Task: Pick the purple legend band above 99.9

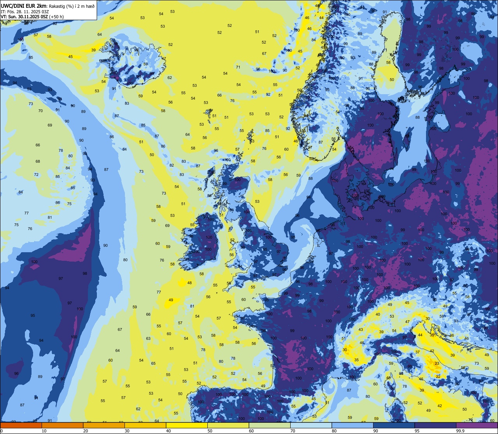Action: coord(477,425)
